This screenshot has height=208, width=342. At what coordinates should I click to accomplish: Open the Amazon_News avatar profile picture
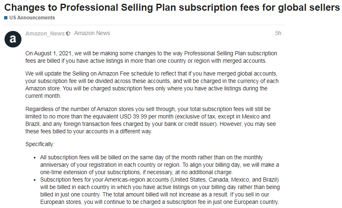tap(13, 39)
